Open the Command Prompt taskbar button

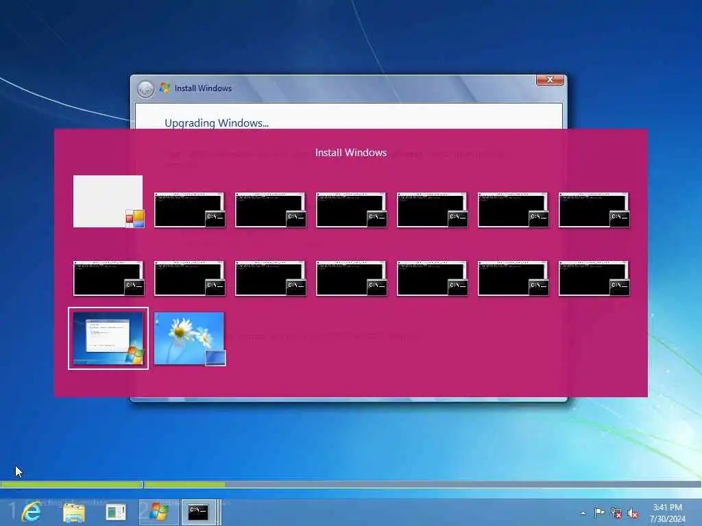pyautogui.click(x=198, y=512)
